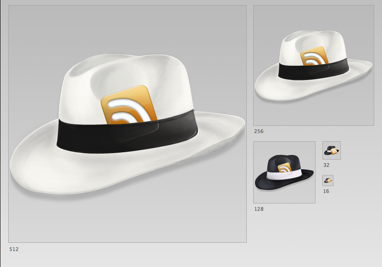
Task: Pick the 256-pixel white fedora preview
Action: pyautogui.click(x=313, y=65)
